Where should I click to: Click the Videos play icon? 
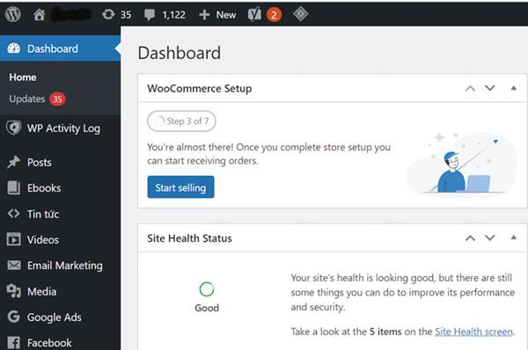coord(13,239)
